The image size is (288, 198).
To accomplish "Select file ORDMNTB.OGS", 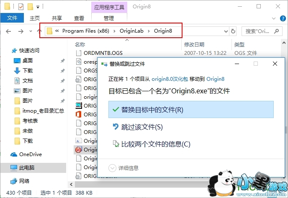I will point(103,53).
